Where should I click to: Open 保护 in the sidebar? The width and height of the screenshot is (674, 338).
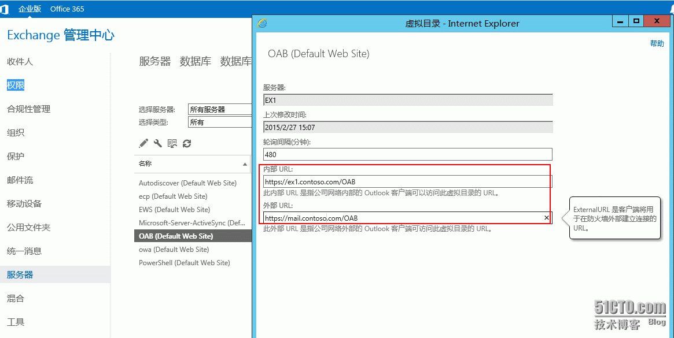[16, 157]
